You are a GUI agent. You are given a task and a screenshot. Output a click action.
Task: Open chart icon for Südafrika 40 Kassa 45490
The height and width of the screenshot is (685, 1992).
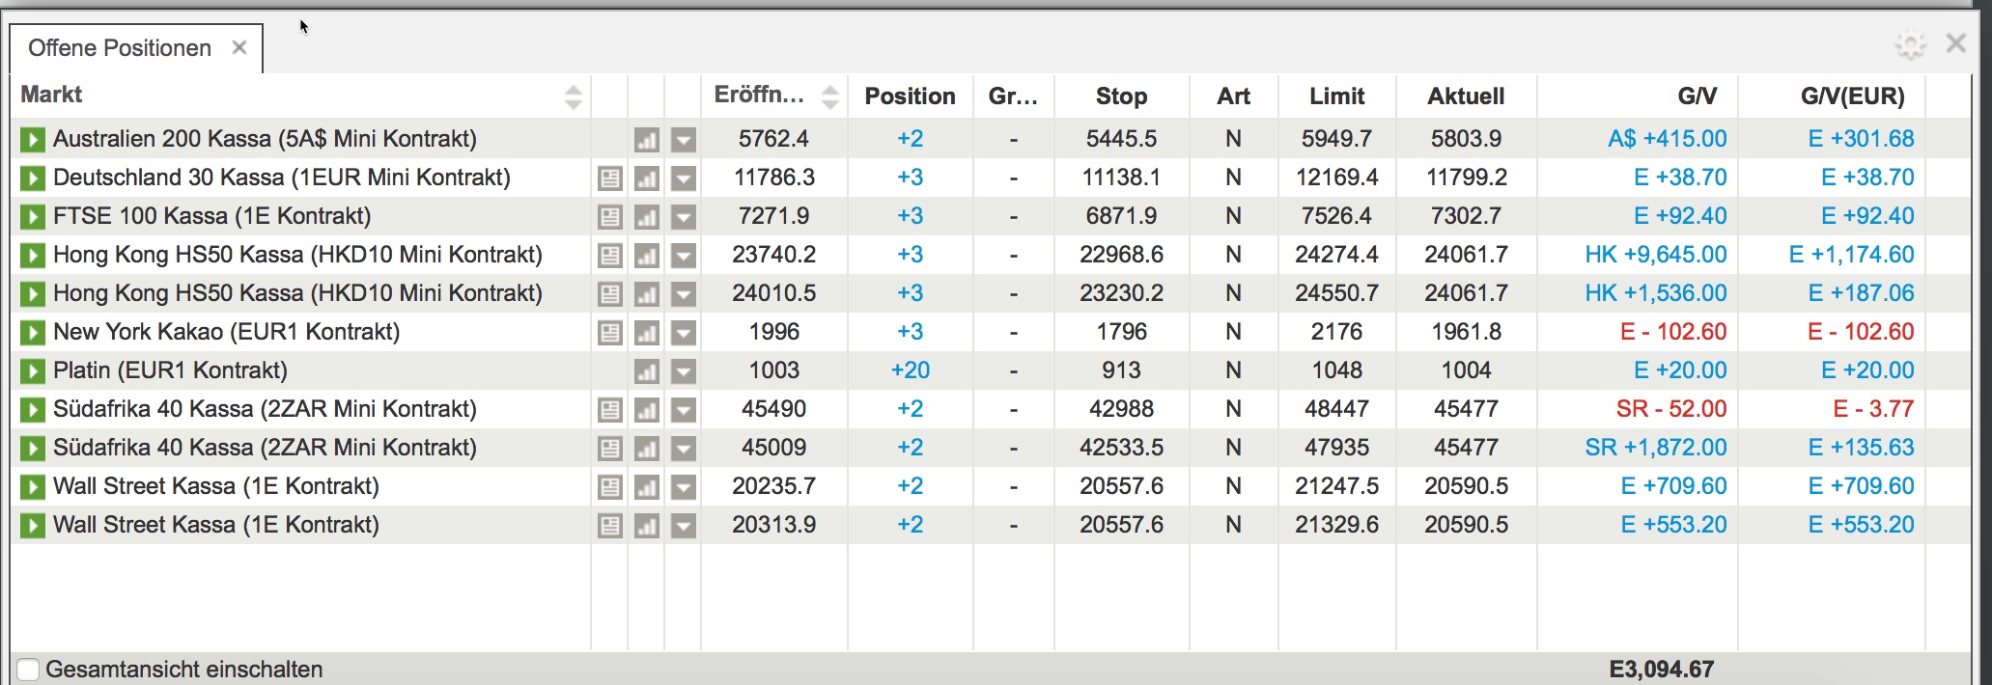646,410
